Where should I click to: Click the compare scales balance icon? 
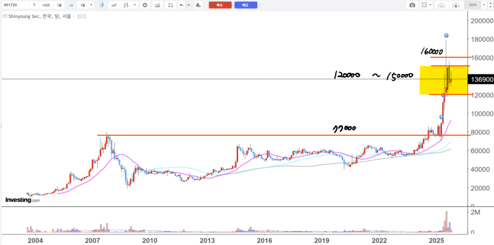[x=171, y=5]
